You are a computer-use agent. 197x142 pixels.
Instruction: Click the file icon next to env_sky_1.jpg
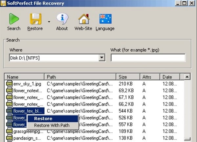click(9, 83)
